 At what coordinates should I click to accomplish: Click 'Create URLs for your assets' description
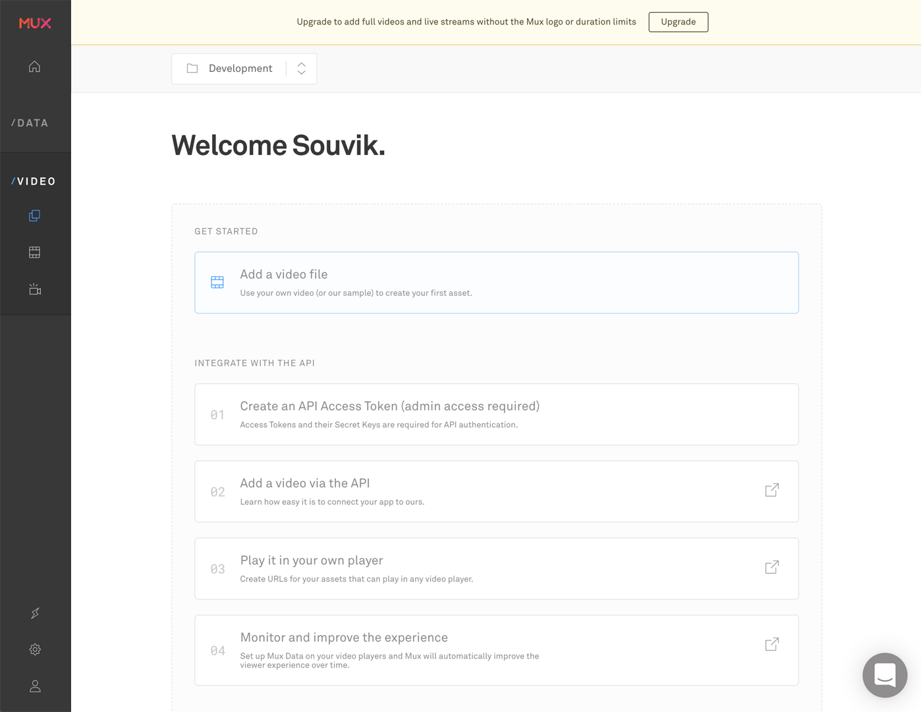click(x=356, y=579)
